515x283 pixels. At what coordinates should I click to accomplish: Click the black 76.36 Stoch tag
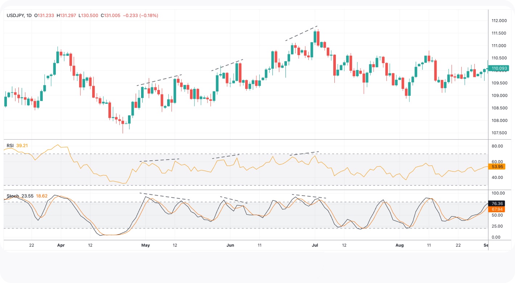[x=496, y=204]
